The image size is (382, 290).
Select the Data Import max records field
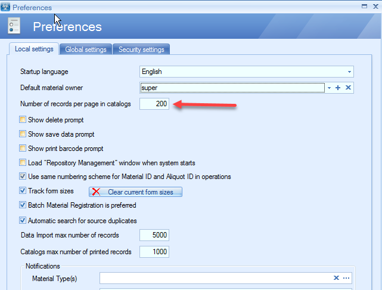click(154, 235)
